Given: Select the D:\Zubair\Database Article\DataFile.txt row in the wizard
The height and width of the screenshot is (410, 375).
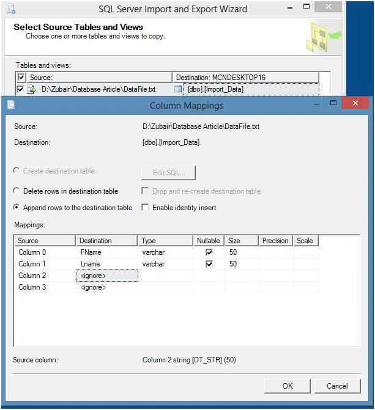Looking at the screenshot, I should point(98,89).
